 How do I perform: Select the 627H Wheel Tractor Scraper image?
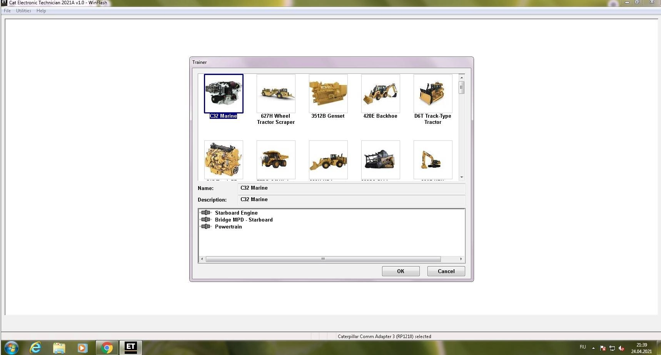[276, 93]
